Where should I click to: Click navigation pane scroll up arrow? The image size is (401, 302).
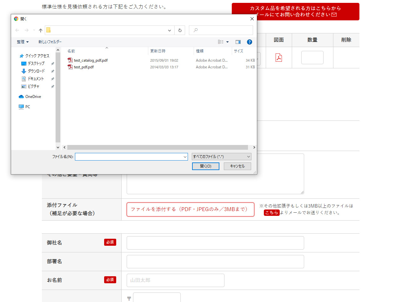(58, 50)
